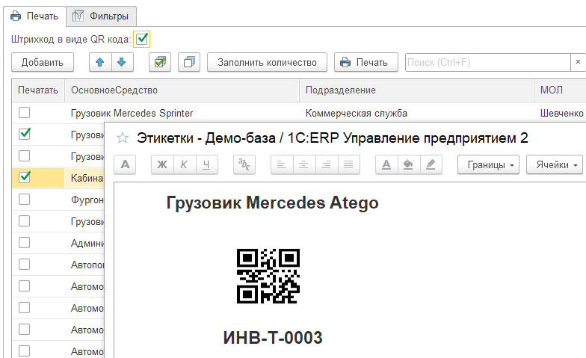Select Грузовик Mercedes Sprinter cell
586x358 pixels.
(182, 113)
